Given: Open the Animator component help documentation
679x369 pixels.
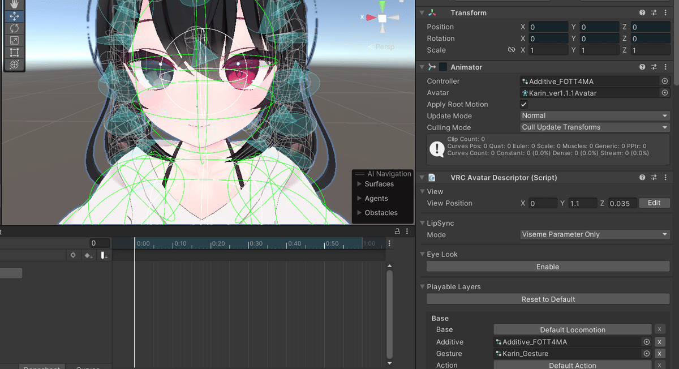Looking at the screenshot, I should pyautogui.click(x=642, y=67).
